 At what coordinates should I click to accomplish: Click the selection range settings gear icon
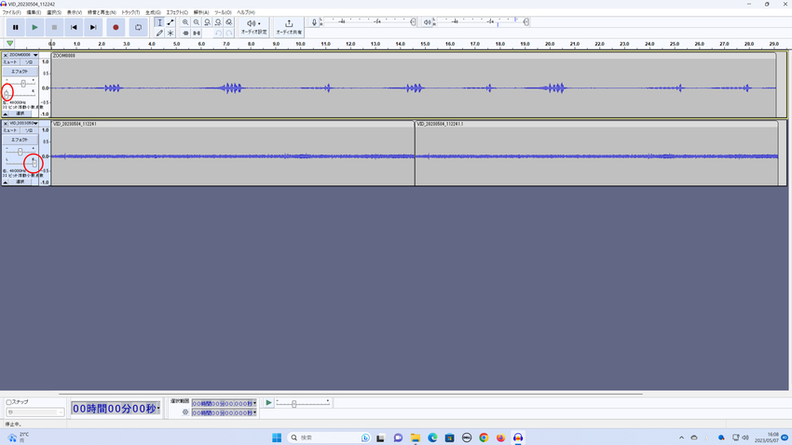coord(185,412)
